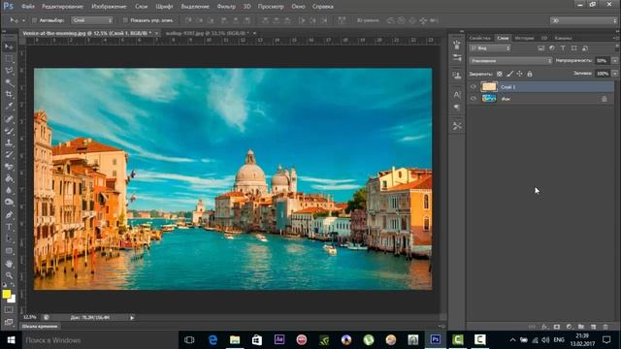621x349 pixels.
Task: Select the Rectangle shape tool
Action: click(9, 251)
